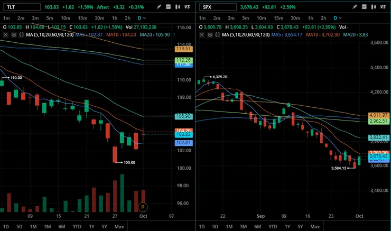Open the VS compare tool on SPX chart
Screen dimensions: 391x231
[x=383, y=7]
